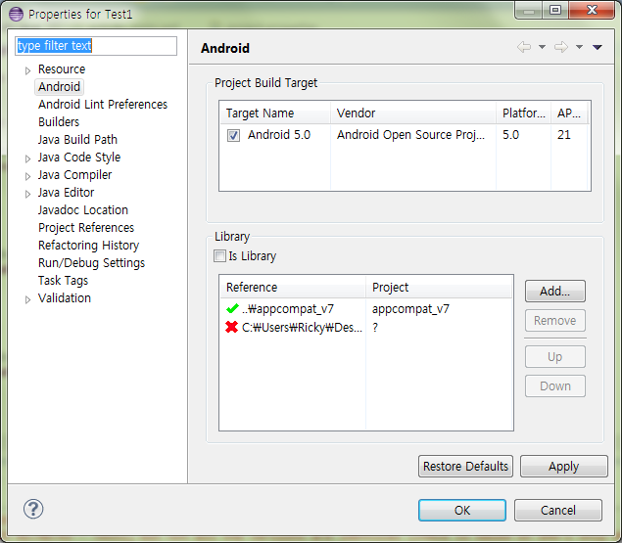
Task: Click the forward navigation arrow icon
Action: click(x=561, y=47)
